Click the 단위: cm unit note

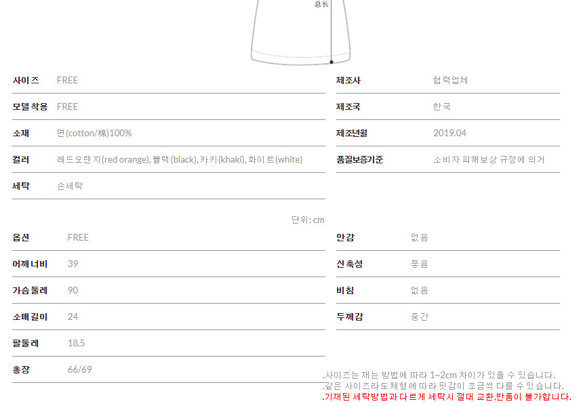coord(308,220)
